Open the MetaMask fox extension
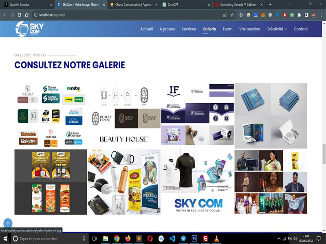Image resolution: width=326 pixels, height=244 pixels. click(x=263, y=15)
